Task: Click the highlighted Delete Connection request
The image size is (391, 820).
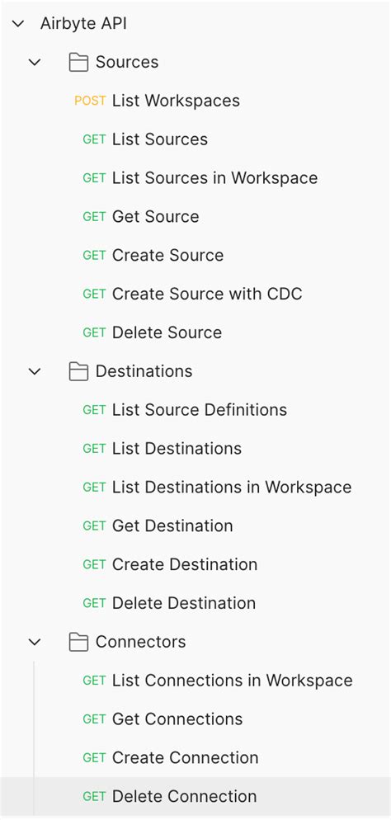Action: pyautogui.click(x=195, y=796)
